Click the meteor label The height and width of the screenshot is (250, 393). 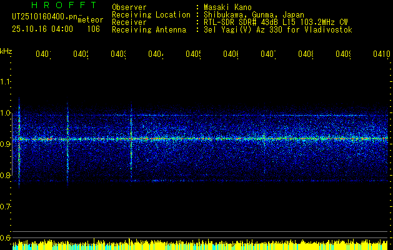[91, 20]
